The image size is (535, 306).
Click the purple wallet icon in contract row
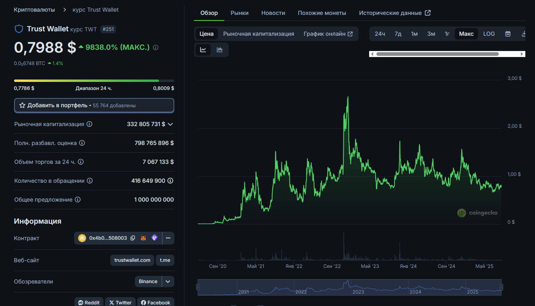point(155,238)
